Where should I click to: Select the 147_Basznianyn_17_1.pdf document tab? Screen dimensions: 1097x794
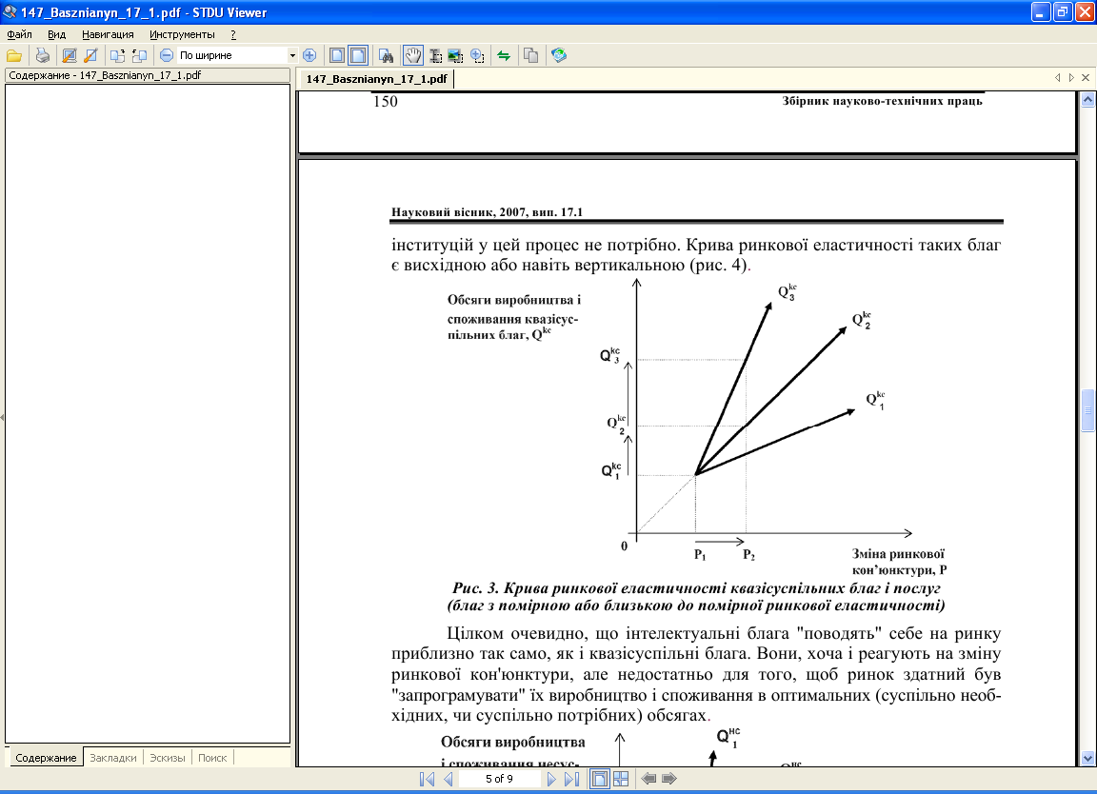point(376,79)
